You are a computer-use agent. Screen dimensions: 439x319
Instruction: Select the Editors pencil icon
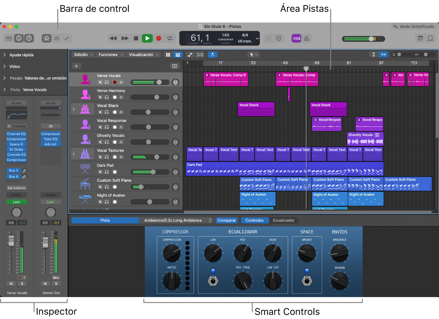[66, 38]
